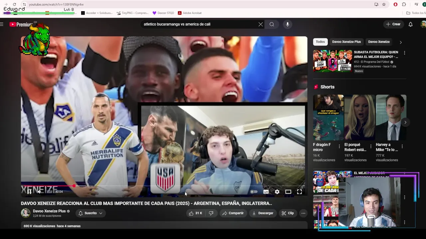Screen dimensions: 426x239
Task: Start voice search with the microphone
Action: [288, 24]
